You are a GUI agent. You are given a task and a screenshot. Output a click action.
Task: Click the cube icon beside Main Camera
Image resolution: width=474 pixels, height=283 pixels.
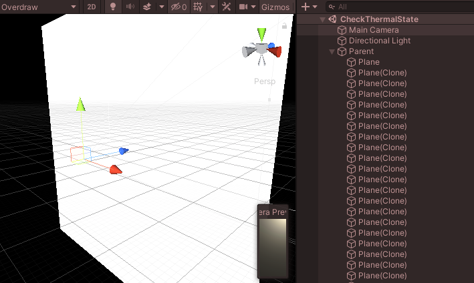(x=342, y=30)
